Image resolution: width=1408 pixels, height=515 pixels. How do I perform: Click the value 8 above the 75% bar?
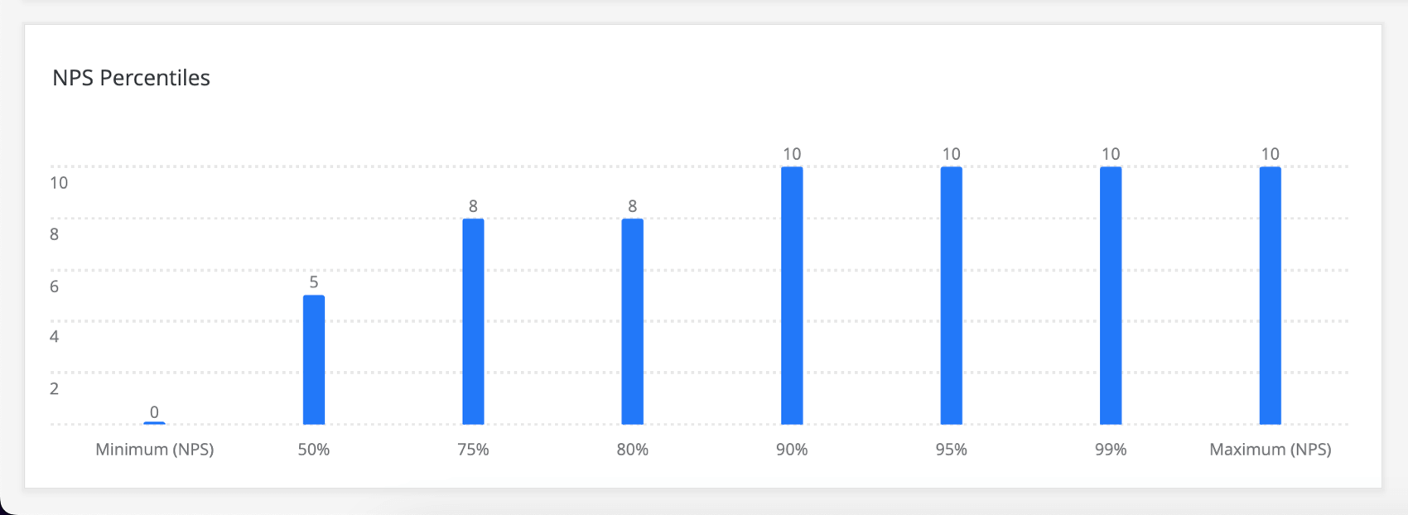click(473, 206)
